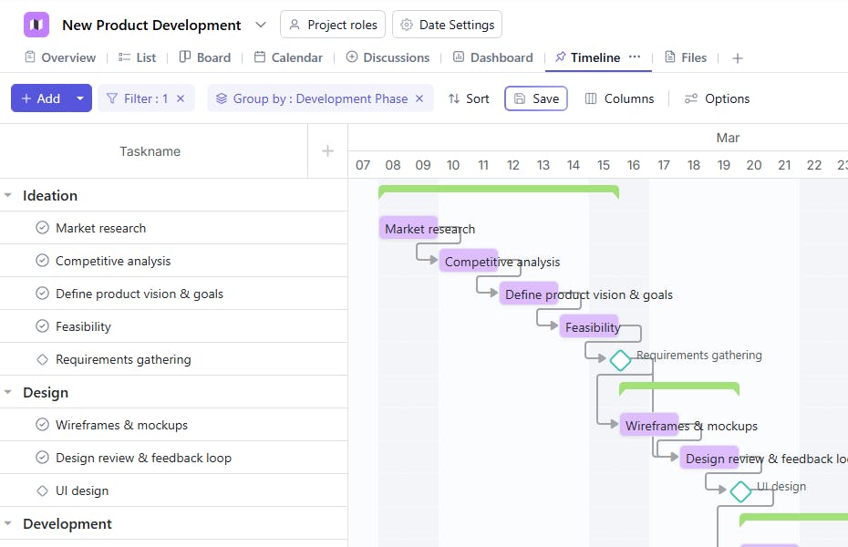
Task: Click the Requirements gathering milestone diamond in the timeline
Action: 620,360
